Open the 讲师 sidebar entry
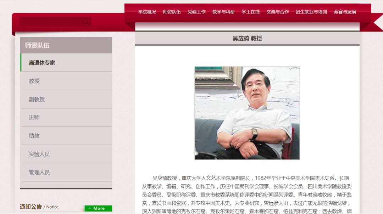 34,117
